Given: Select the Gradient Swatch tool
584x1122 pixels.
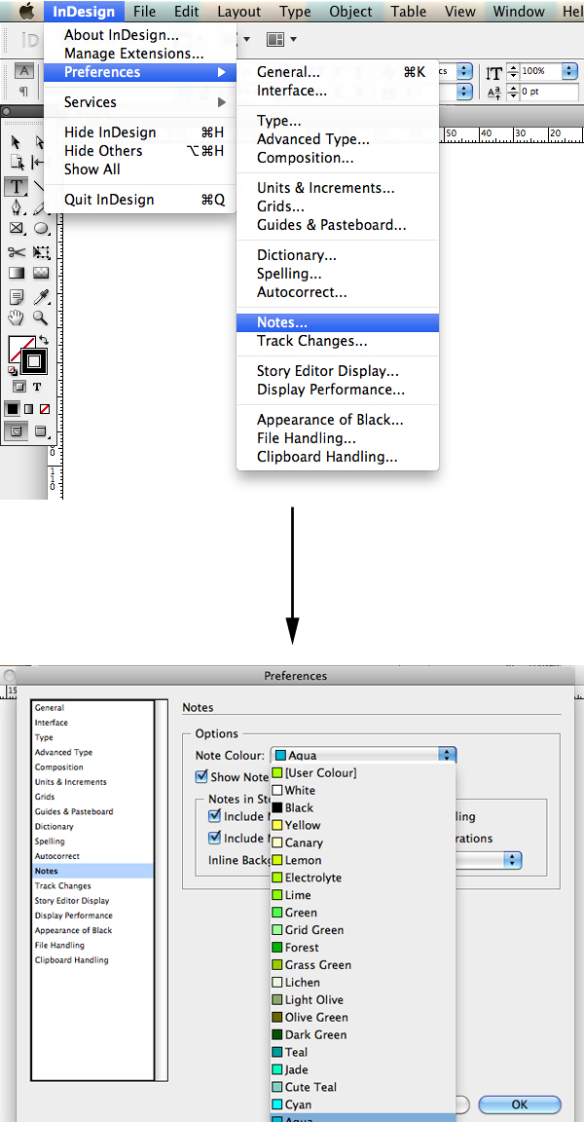Looking at the screenshot, I should (x=16, y=273).
